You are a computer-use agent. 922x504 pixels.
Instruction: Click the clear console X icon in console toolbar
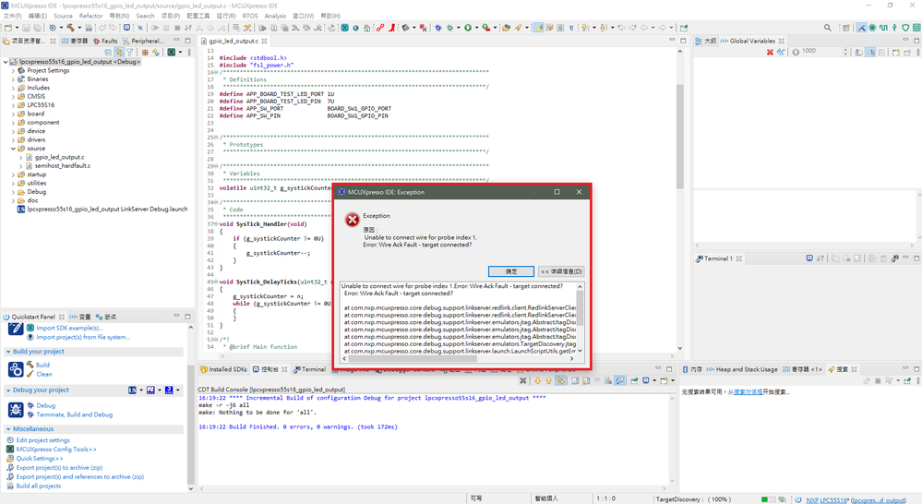click(x=522, y=380)
